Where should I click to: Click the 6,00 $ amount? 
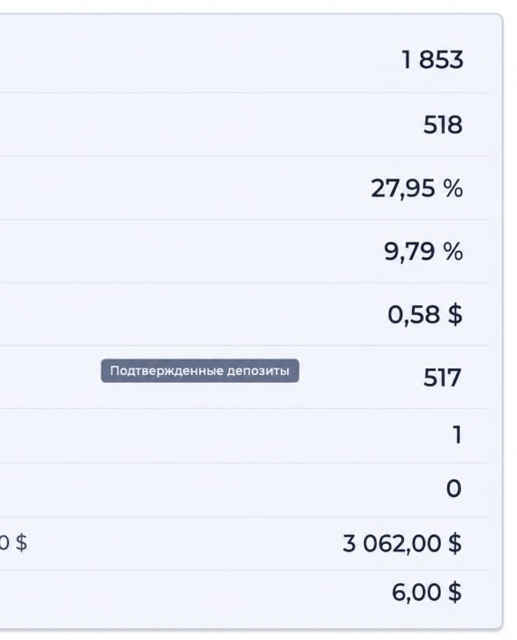[426, 592]
